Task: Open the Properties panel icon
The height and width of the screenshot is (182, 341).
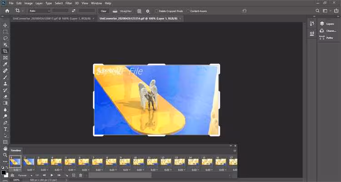Action: (x=312, y=33)
